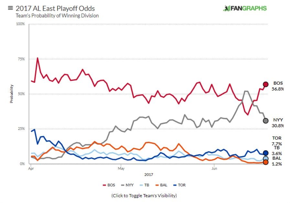Click the FanGraphs logo
Image resolution: width=291 pixels, height=203 pixels.
(244, 8)
